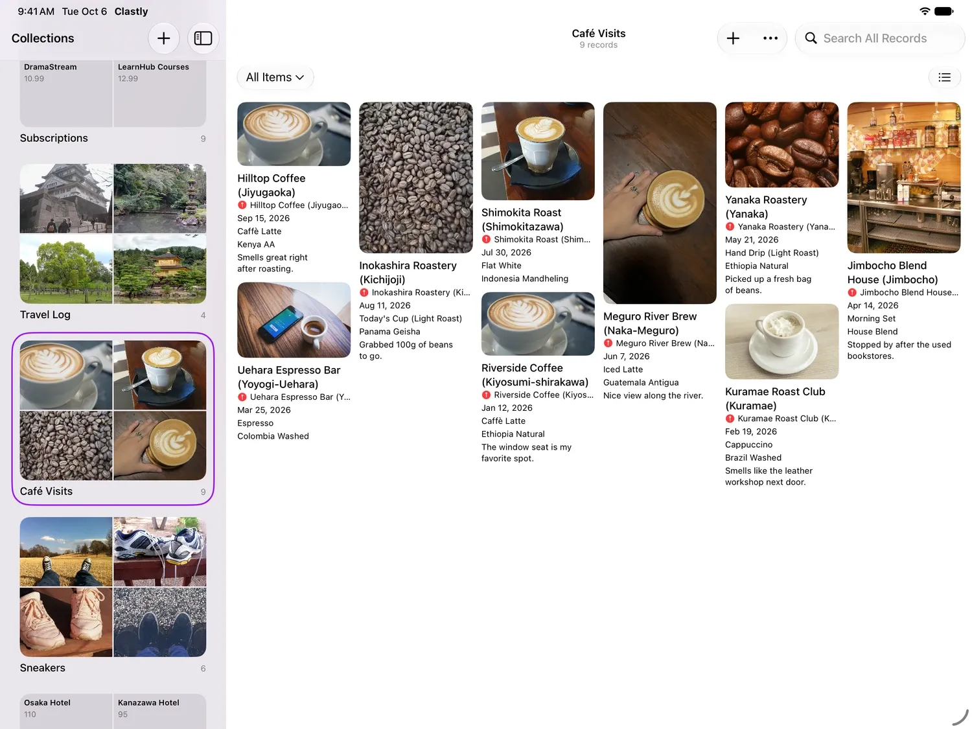972x729 pixels.
Task: Focus the Search All Records field
Action: coord(880,38)
